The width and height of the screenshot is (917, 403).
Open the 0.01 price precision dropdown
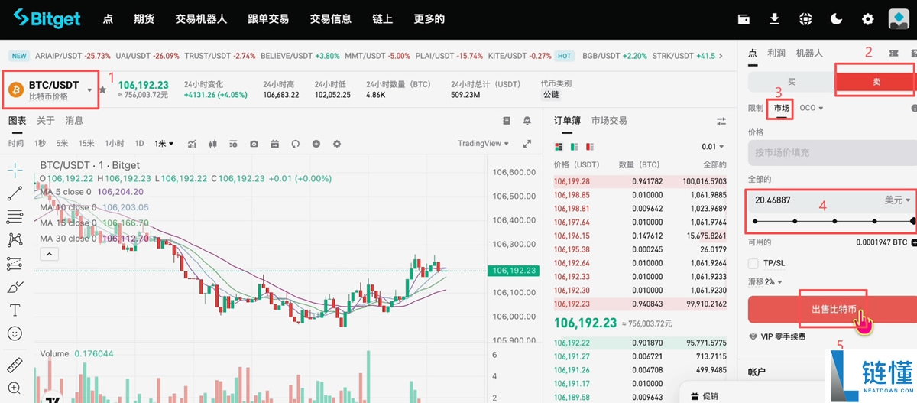(714, 146)
